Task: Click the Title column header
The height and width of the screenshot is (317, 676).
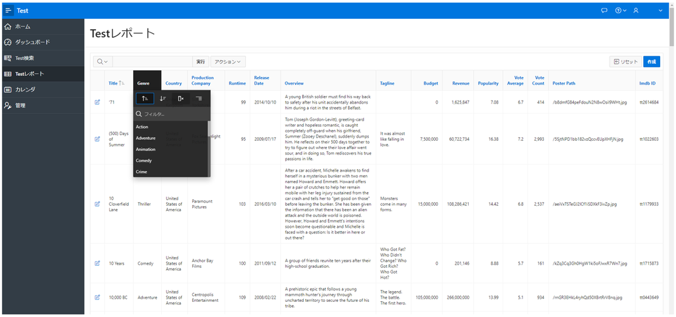Action: point(114,83)
